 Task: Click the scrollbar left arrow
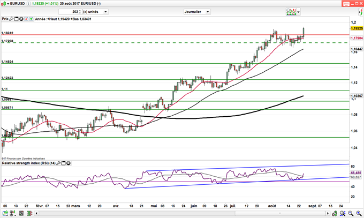tap(36, 213)
